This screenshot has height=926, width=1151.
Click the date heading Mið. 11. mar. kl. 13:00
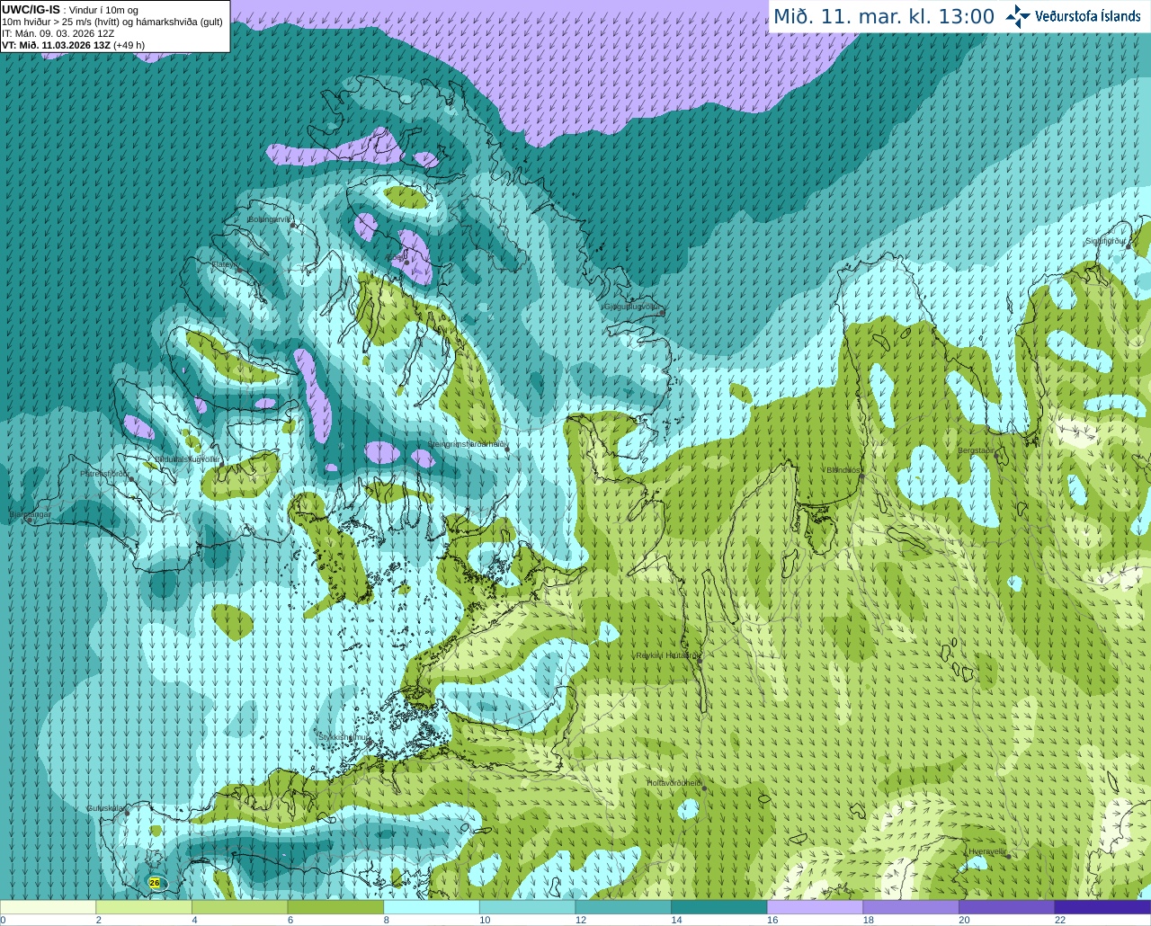[884, 17]
